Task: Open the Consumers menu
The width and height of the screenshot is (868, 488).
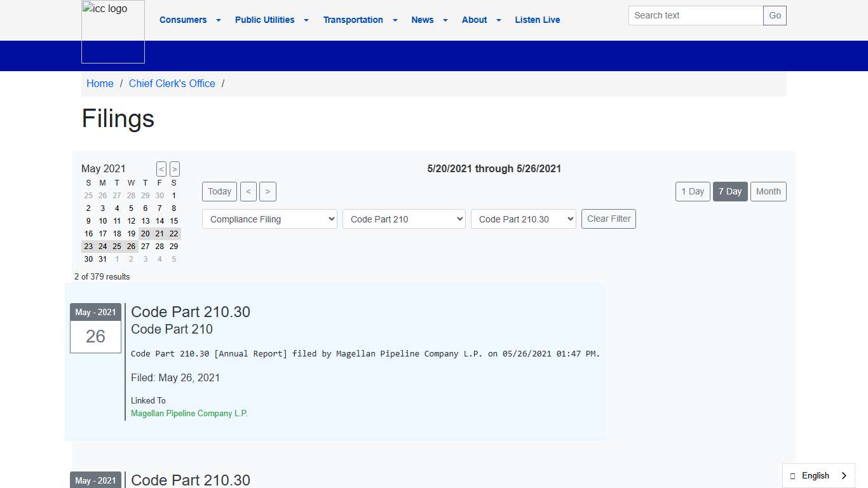Action: pos(190,20)
